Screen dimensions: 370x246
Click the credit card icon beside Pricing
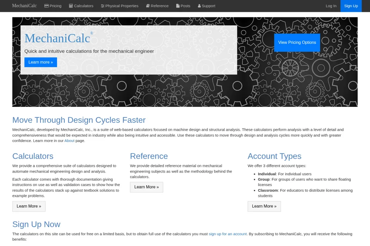point(47,6)
